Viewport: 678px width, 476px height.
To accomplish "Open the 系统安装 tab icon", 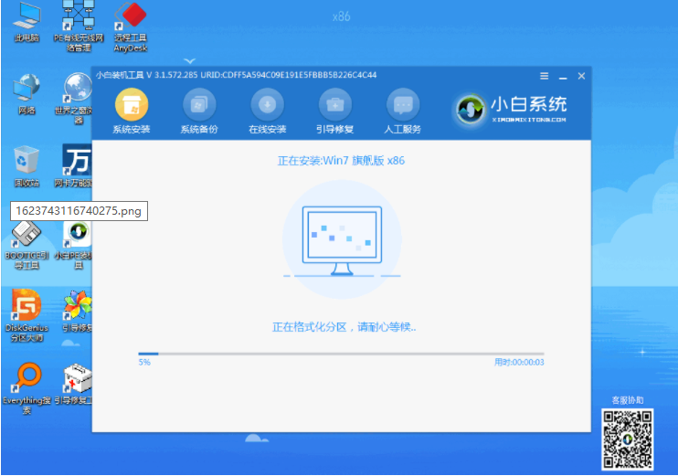I will tap(132, 105).
